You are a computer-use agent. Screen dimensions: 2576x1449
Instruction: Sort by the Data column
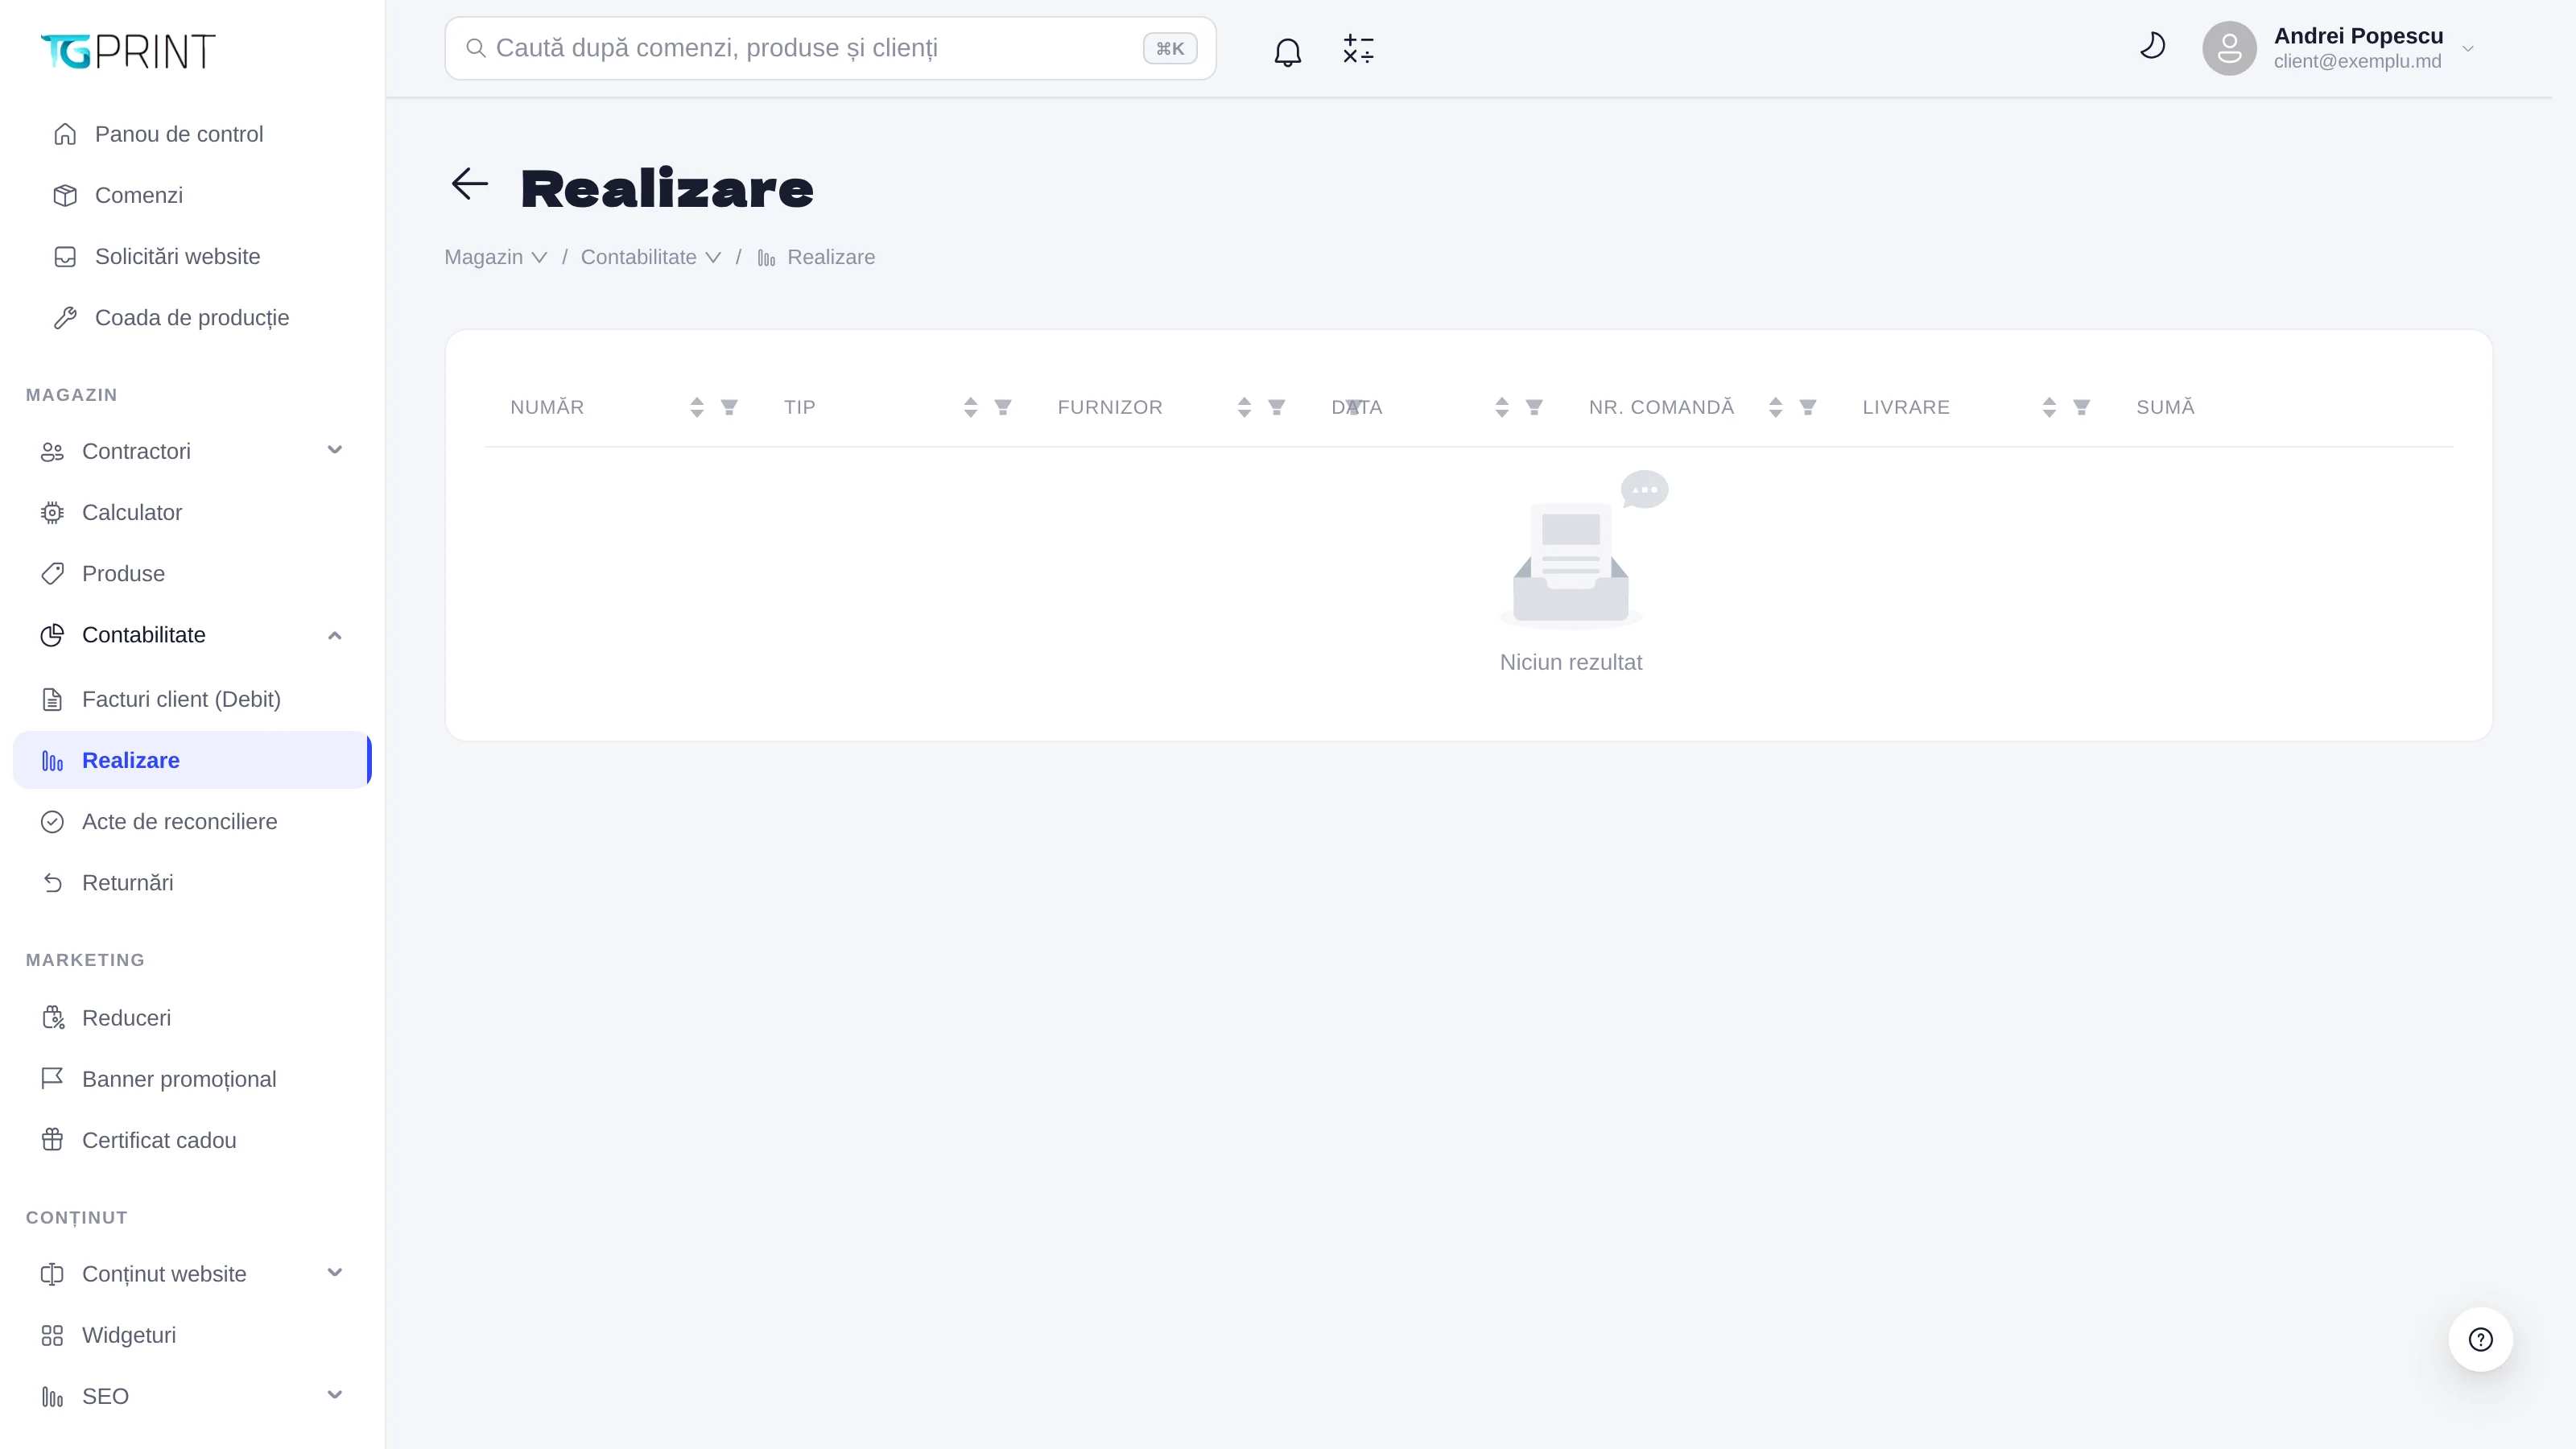pos(1501,407)
